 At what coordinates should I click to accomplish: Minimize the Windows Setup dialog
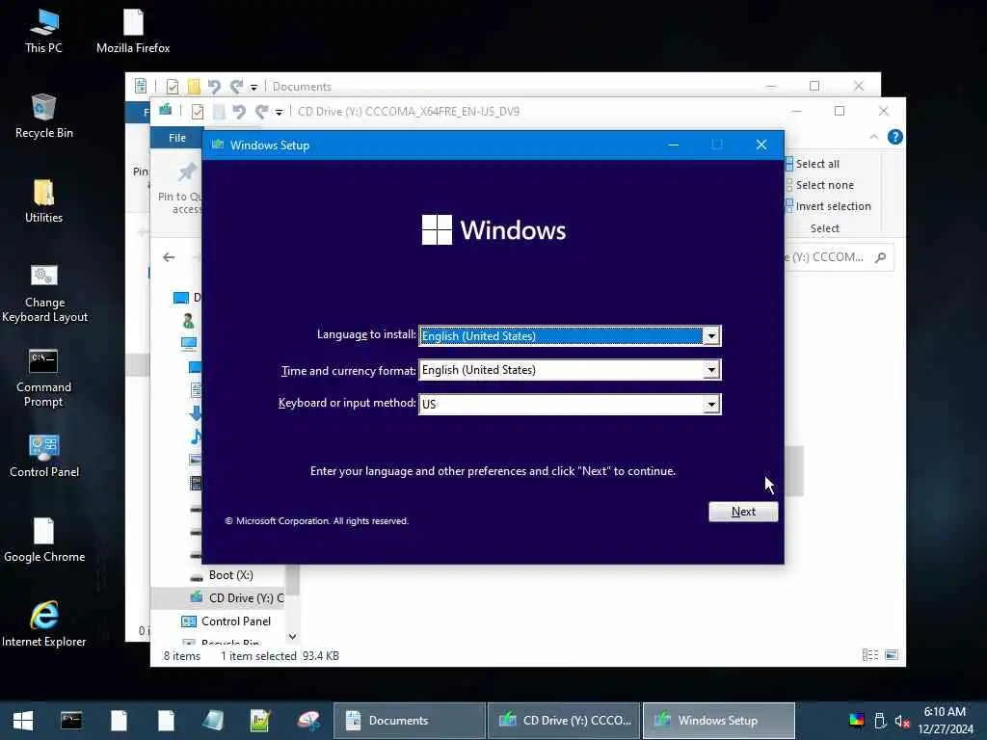pyautogui.click(x=673, y=145)
